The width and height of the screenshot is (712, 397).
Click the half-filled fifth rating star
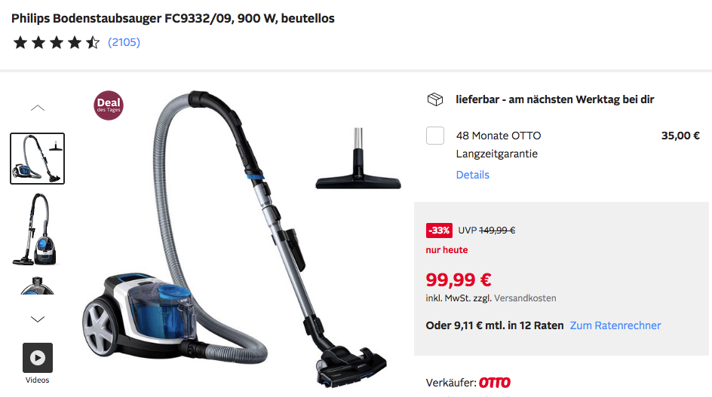93,43
